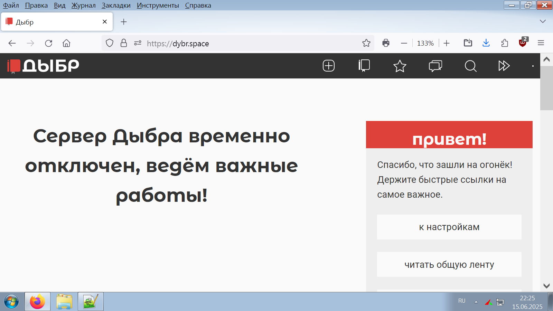The image size is (553, 311).
Task: Click the Dybr logo in the header
Action: click(x=43, y=66)
